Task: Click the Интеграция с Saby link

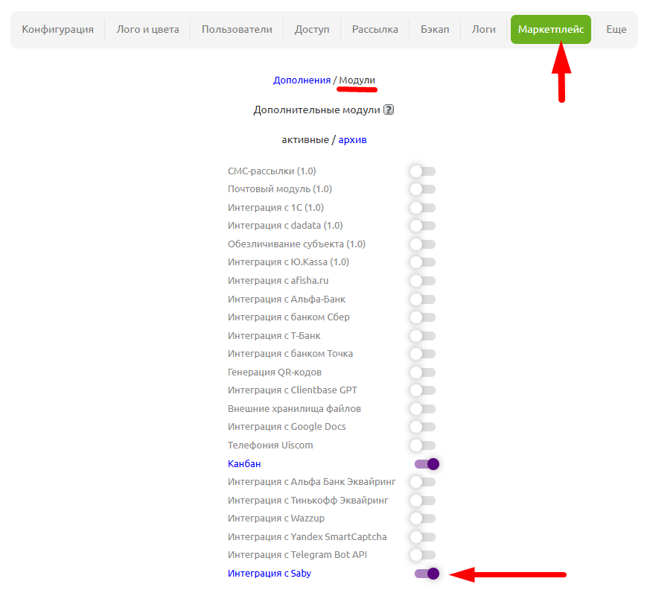Action: click(x=269, y=574)
